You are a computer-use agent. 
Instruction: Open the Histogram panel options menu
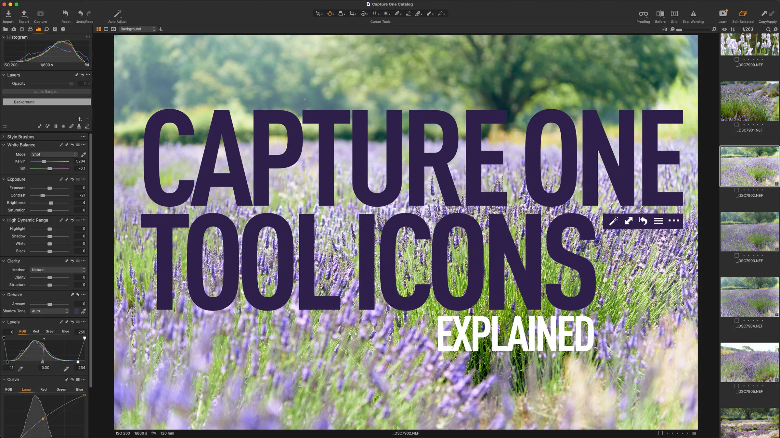click(x=88, y=37)
